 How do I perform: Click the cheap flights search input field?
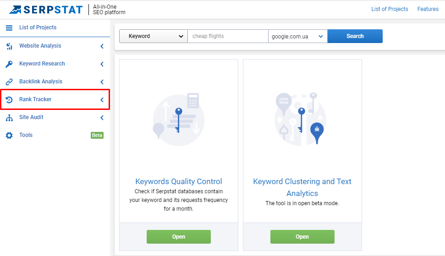pyautogui.click(x=228, y=36)
